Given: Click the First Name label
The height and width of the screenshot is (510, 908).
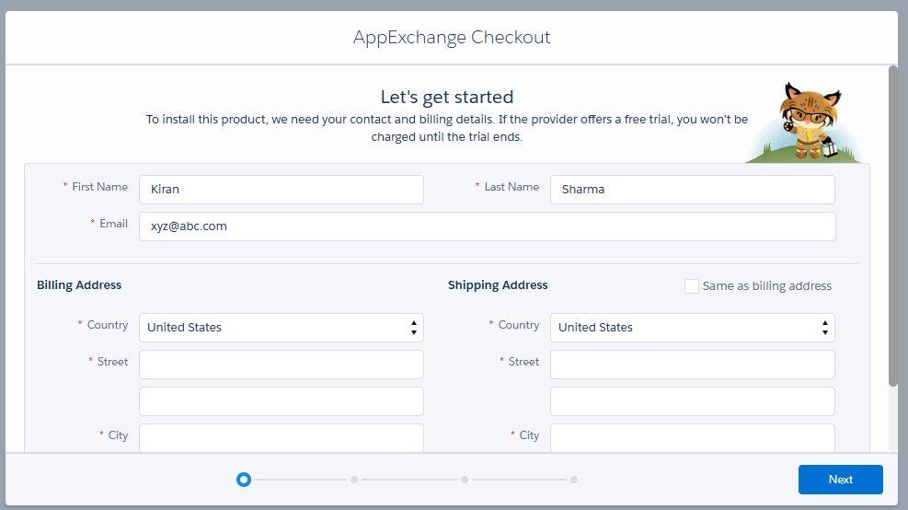Looking at the screenshot, I should pyautogui.click(x=99, y=187).
